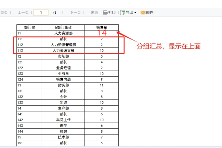This screenshot has width=222, height=148.
Task: Select the 生产部 cell
Action: [63, 108]
